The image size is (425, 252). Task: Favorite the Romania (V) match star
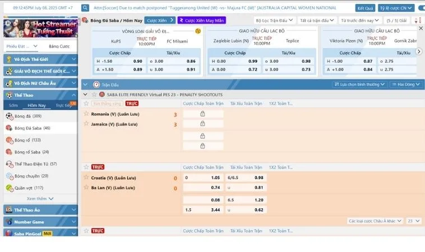pyautogui.click(x=86, y=104)
